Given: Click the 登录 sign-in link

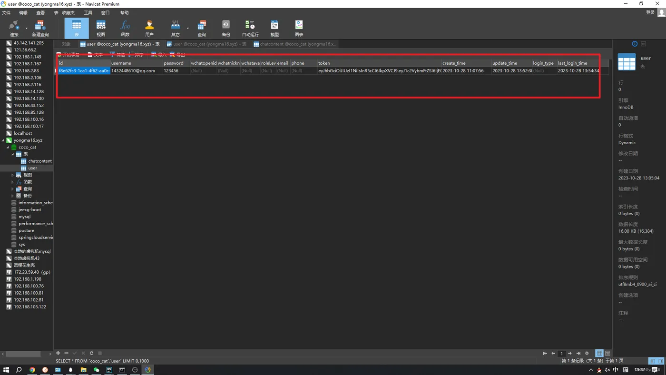Looking at the screenshot, I should pos(650,13).
